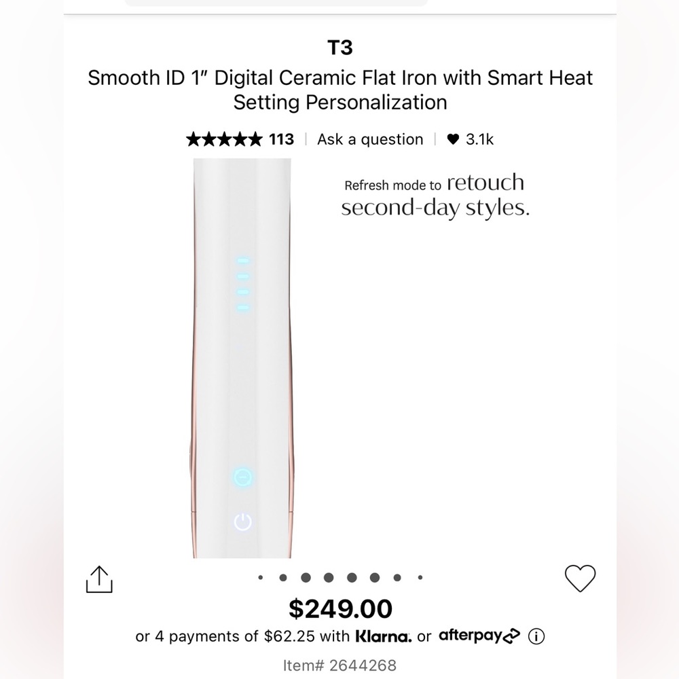Tap the flat iron product image

point(243,359)
